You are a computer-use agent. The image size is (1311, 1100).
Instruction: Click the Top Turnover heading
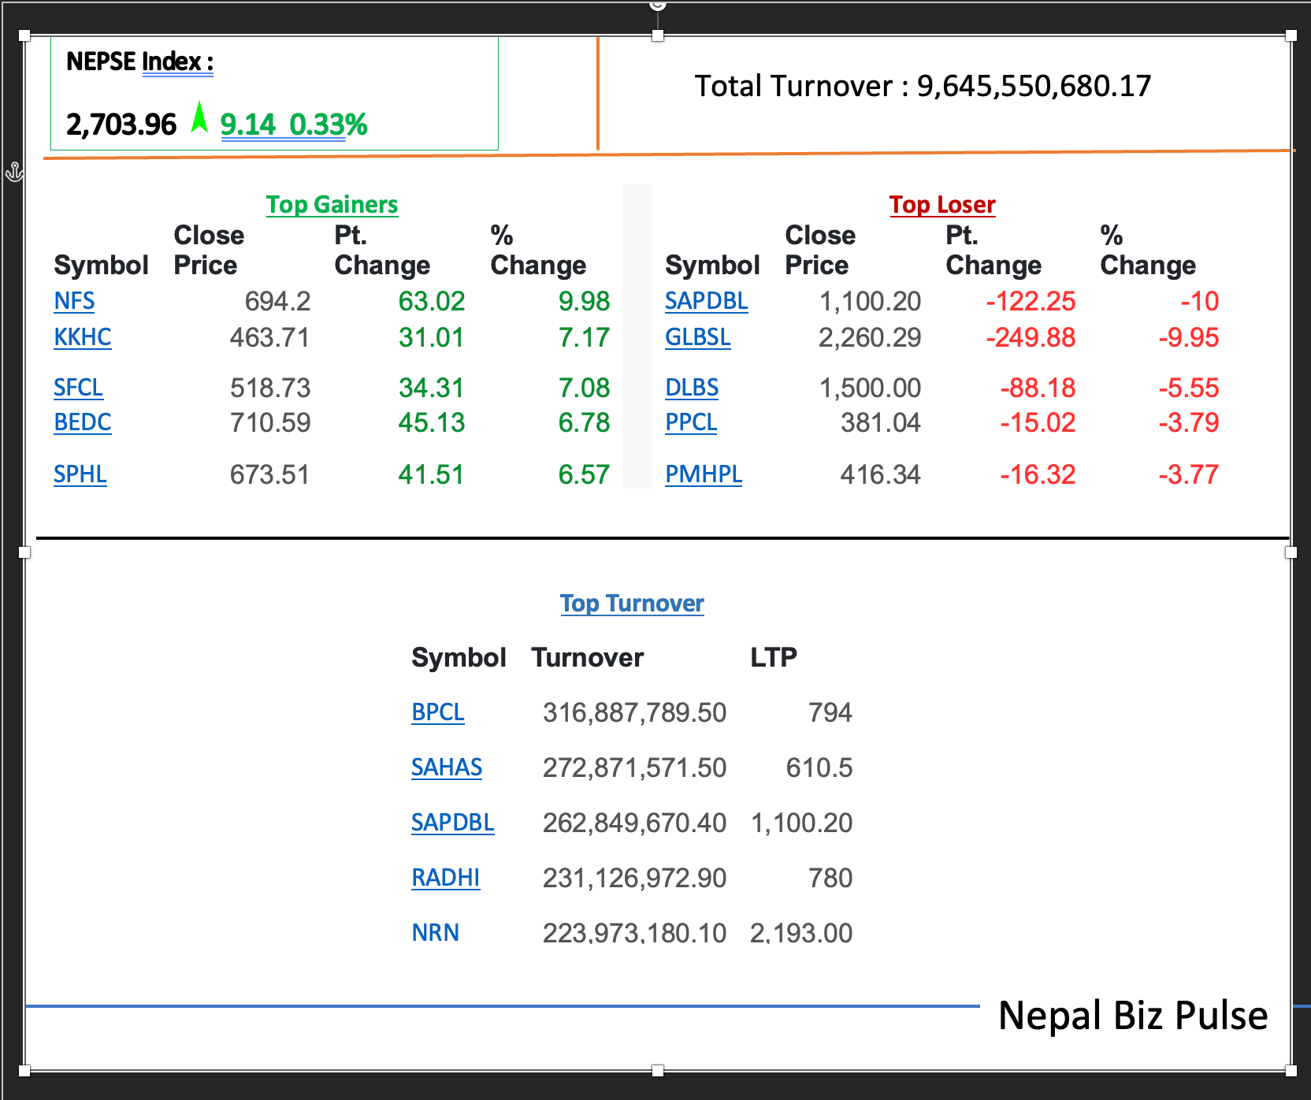point(631,604)
